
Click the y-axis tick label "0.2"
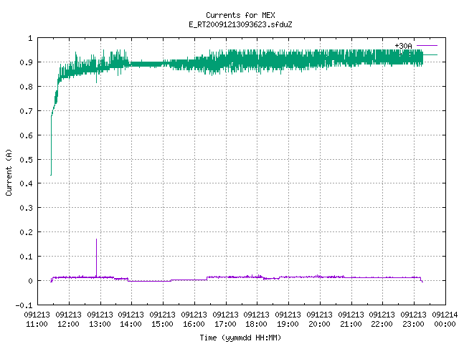click(26, 232)
